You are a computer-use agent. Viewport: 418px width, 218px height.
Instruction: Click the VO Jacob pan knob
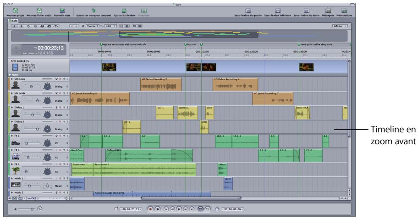coord(47,100)
